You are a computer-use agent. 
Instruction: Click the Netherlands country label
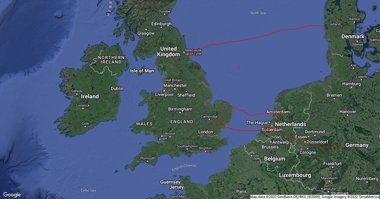click(x=290, y=124)
